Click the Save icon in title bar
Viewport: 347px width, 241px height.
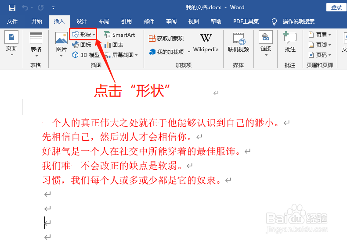[x=12, y=8]
